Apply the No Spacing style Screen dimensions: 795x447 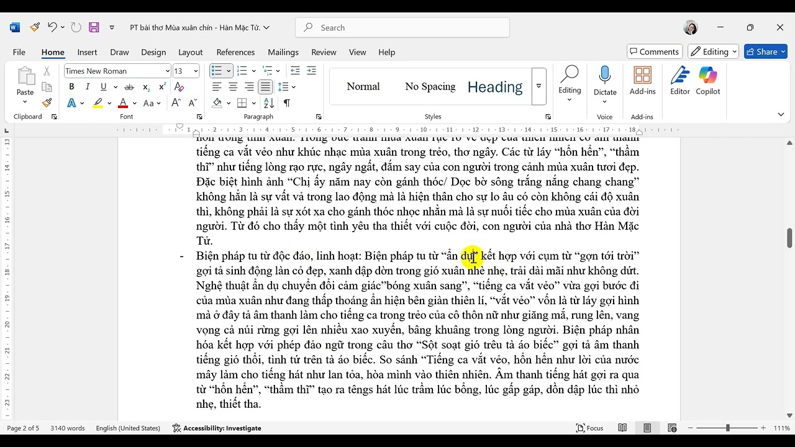tap(430, 86)
